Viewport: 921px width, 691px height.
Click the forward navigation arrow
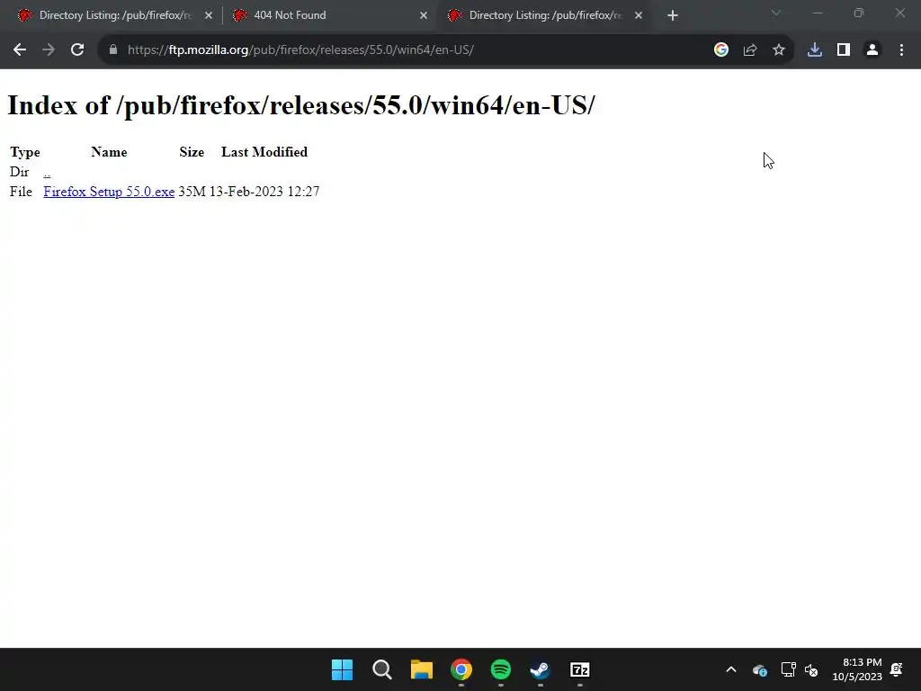[x=49, y=50]
